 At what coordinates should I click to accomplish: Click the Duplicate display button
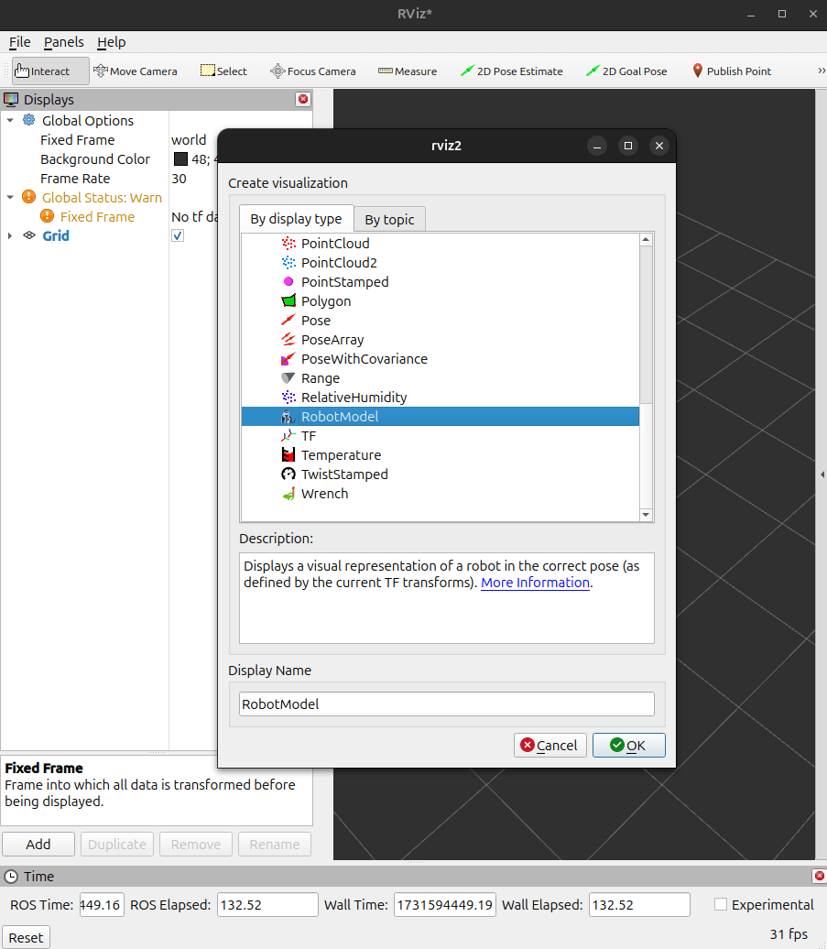pos(117,845)
